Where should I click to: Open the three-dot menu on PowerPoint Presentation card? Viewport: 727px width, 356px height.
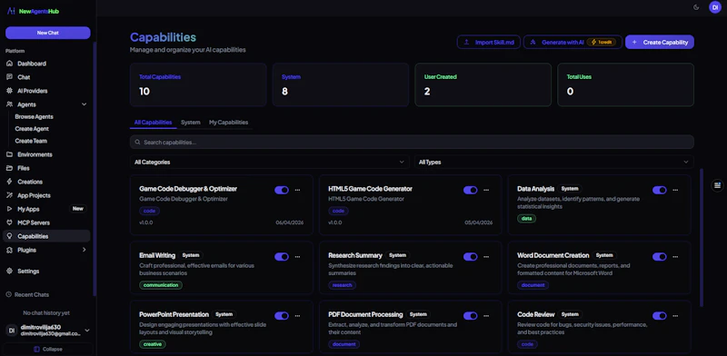298,316
